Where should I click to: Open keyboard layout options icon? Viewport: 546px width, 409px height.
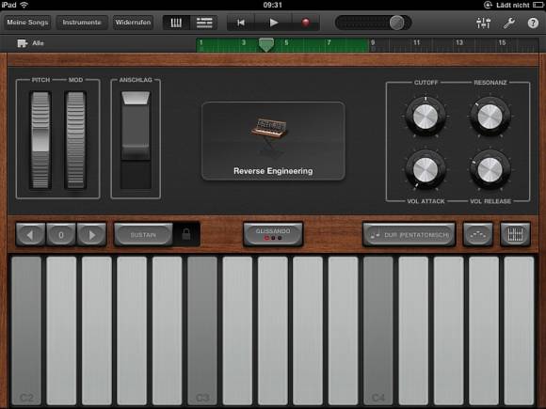pos(515,235)
